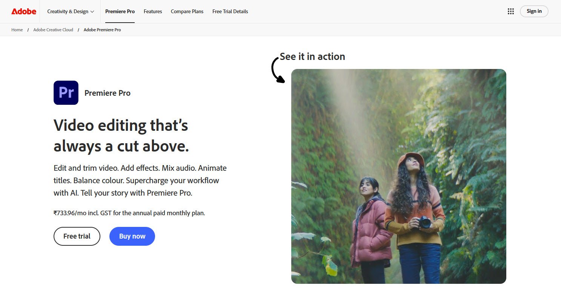This screenshot has width=561, height=297.
Task: Click the Premiere Pro Pr app icon
Action: (x=66, y=93)
